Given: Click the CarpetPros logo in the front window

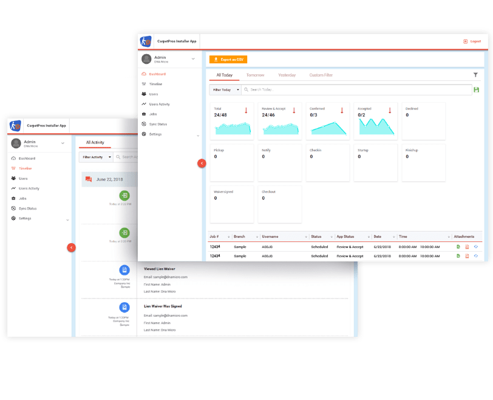Looking at the screenshot, I should [146, 41].
